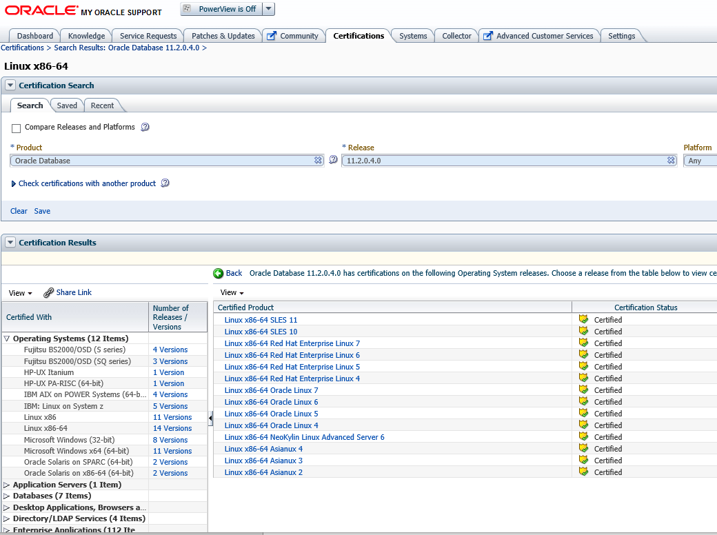The height and width of the screenshot is (535, 717).
Task: Open the PowerView dropdown arrow
Action: click(268, 9)
